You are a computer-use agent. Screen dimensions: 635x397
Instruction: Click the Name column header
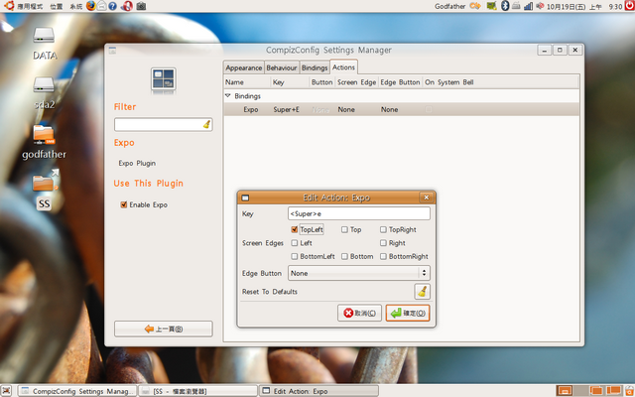tap(247, 82)
